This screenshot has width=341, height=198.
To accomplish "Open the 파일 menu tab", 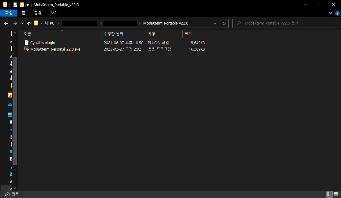I will point(9,13).
